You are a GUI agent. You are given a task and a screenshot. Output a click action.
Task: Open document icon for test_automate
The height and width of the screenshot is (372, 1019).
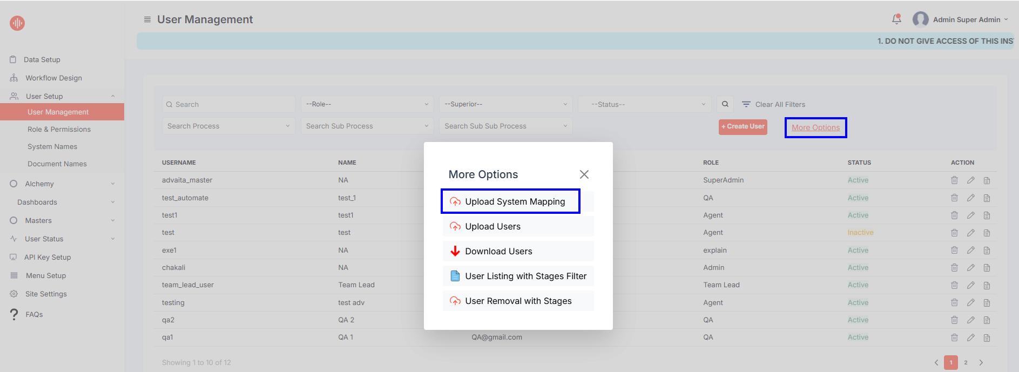coord(987,198)
